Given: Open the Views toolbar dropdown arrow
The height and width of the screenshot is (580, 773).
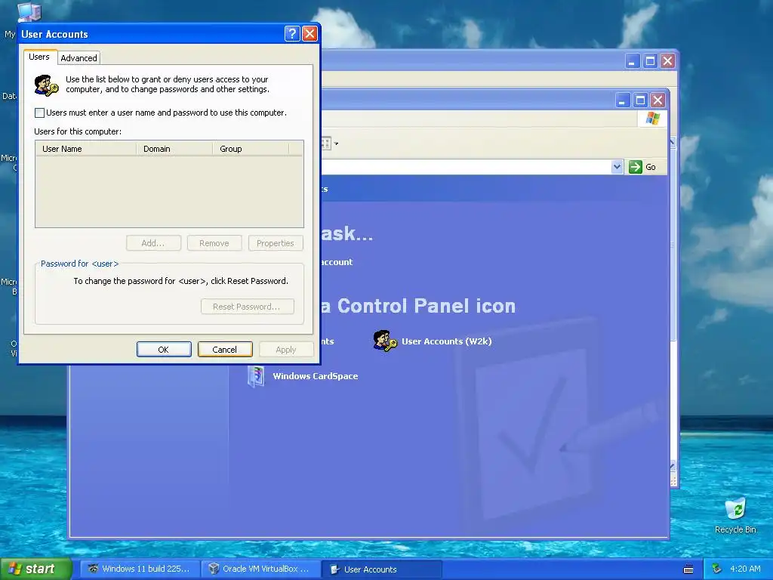Looking at the screenshot, I should (x=336, y=143).
